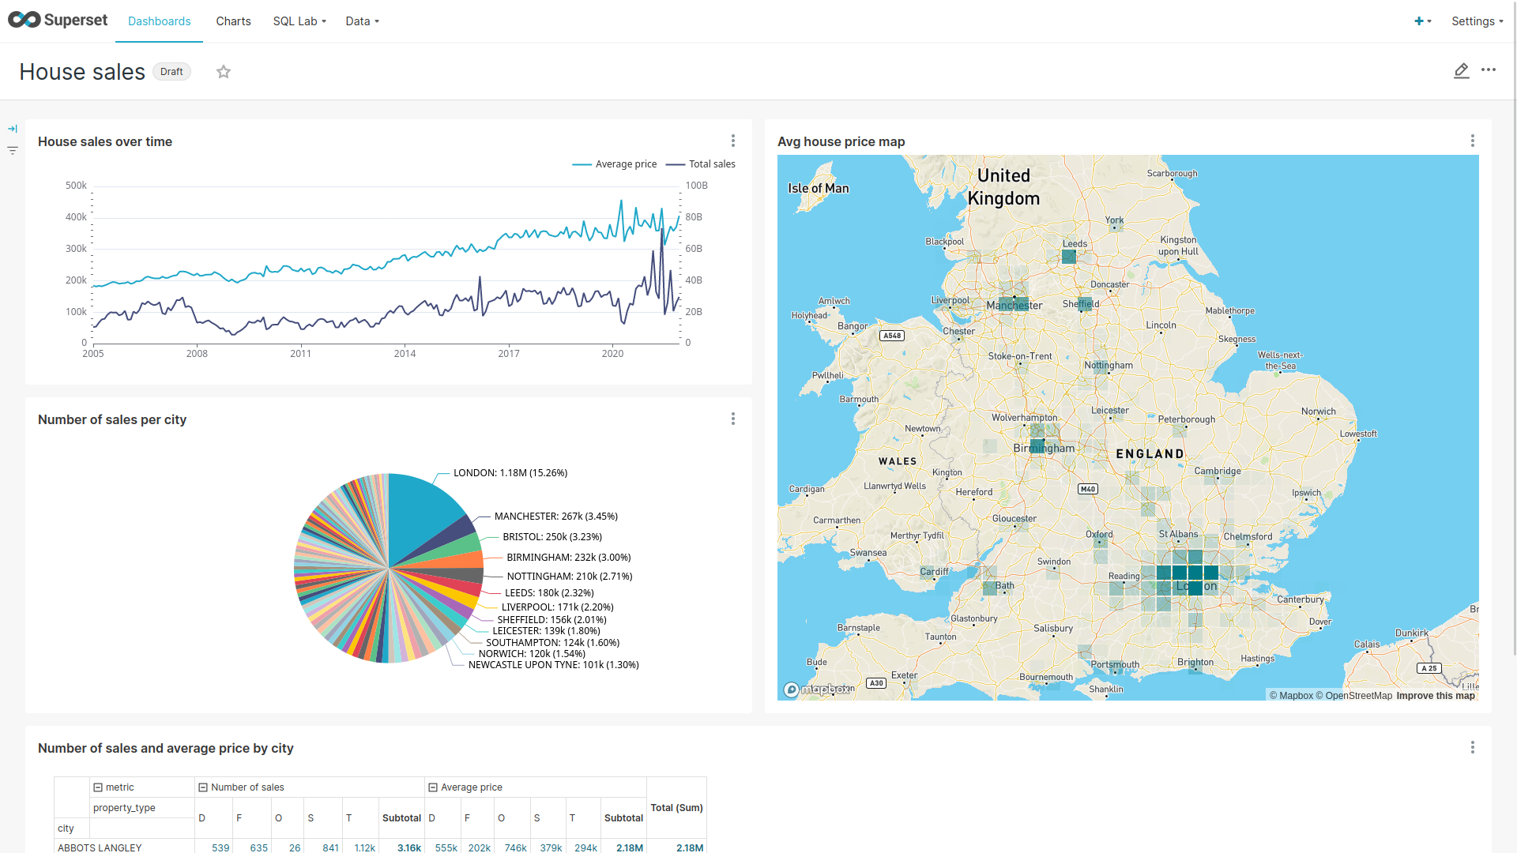Expand the filter bar arrow icon
Image resolution: width=1517 pixels, height=853 pixels.
tap(13, 129)
